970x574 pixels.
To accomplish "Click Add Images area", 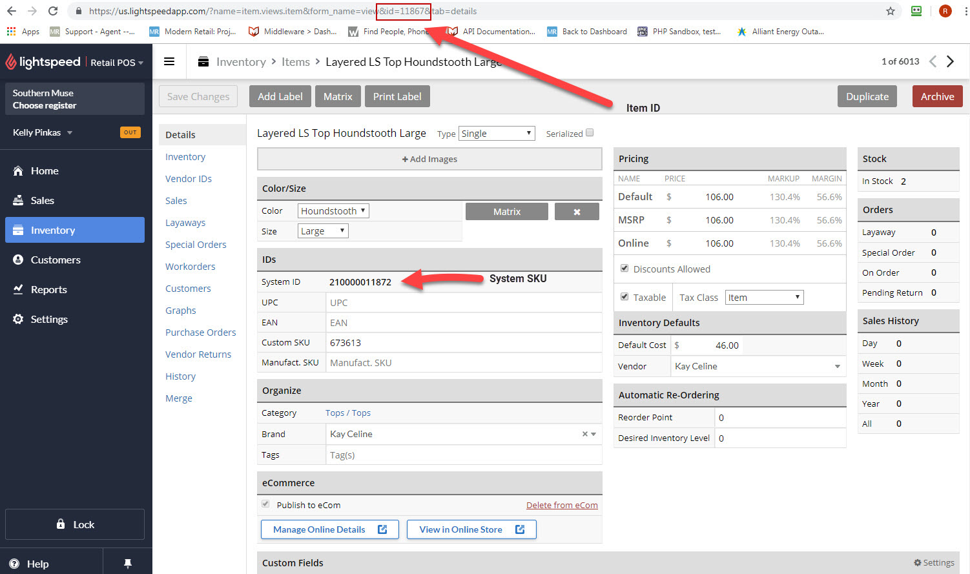I will [429, 159].
